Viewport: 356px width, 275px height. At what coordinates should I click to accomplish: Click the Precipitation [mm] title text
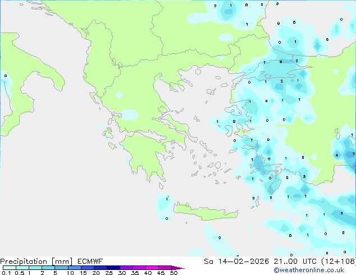pyautogui.click(x=36, y=262)
